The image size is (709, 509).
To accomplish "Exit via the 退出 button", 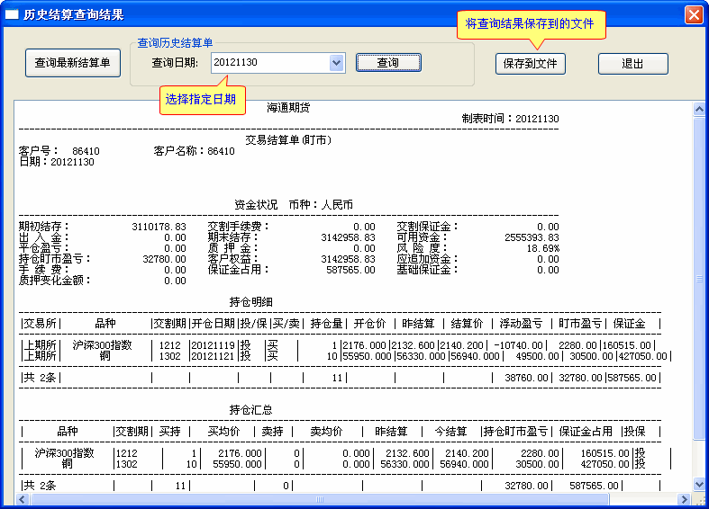I will coord(632,64).
